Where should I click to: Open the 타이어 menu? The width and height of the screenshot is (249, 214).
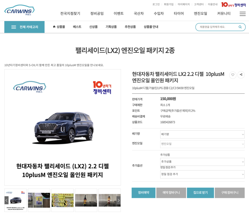click(x=179, y=13)
